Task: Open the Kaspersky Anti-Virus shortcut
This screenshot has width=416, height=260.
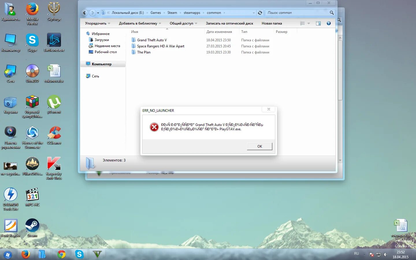Action: tap(54, 168)
